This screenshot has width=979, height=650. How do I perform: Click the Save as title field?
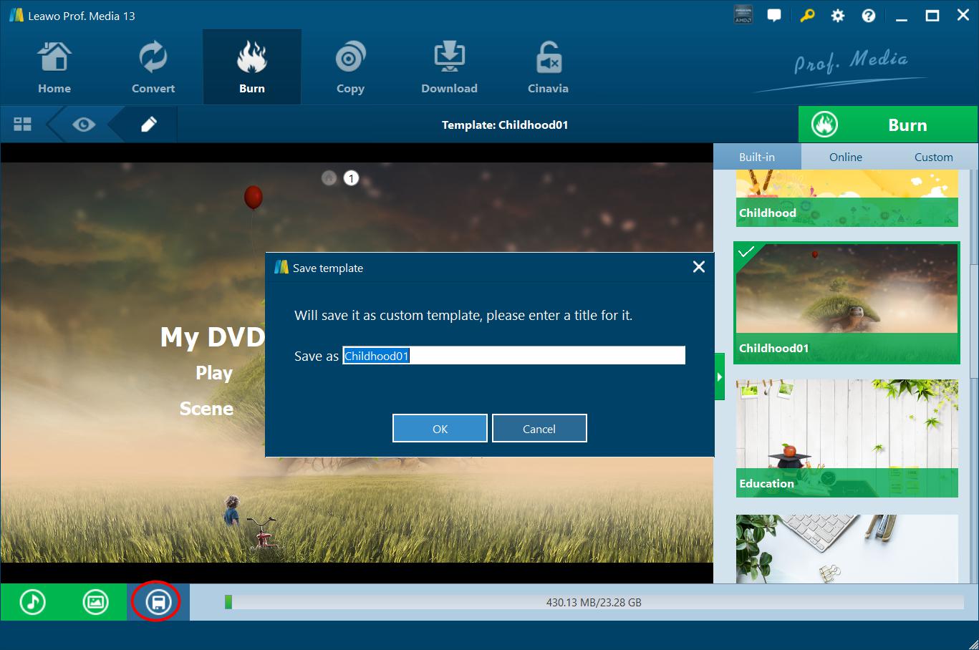pyautogui.click(x=514, y=356)
